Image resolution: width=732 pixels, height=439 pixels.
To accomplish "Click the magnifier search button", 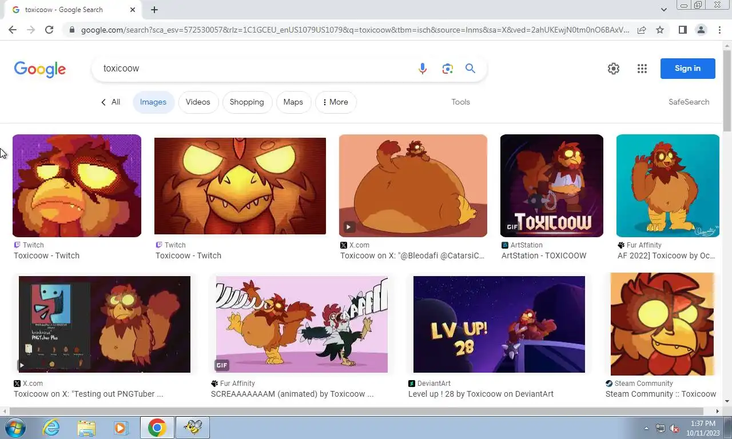I will 470,69.
